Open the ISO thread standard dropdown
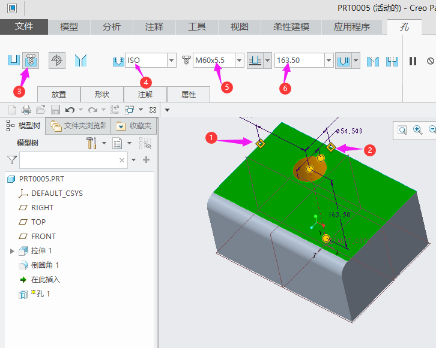436x348 pixels. point(171,60)
